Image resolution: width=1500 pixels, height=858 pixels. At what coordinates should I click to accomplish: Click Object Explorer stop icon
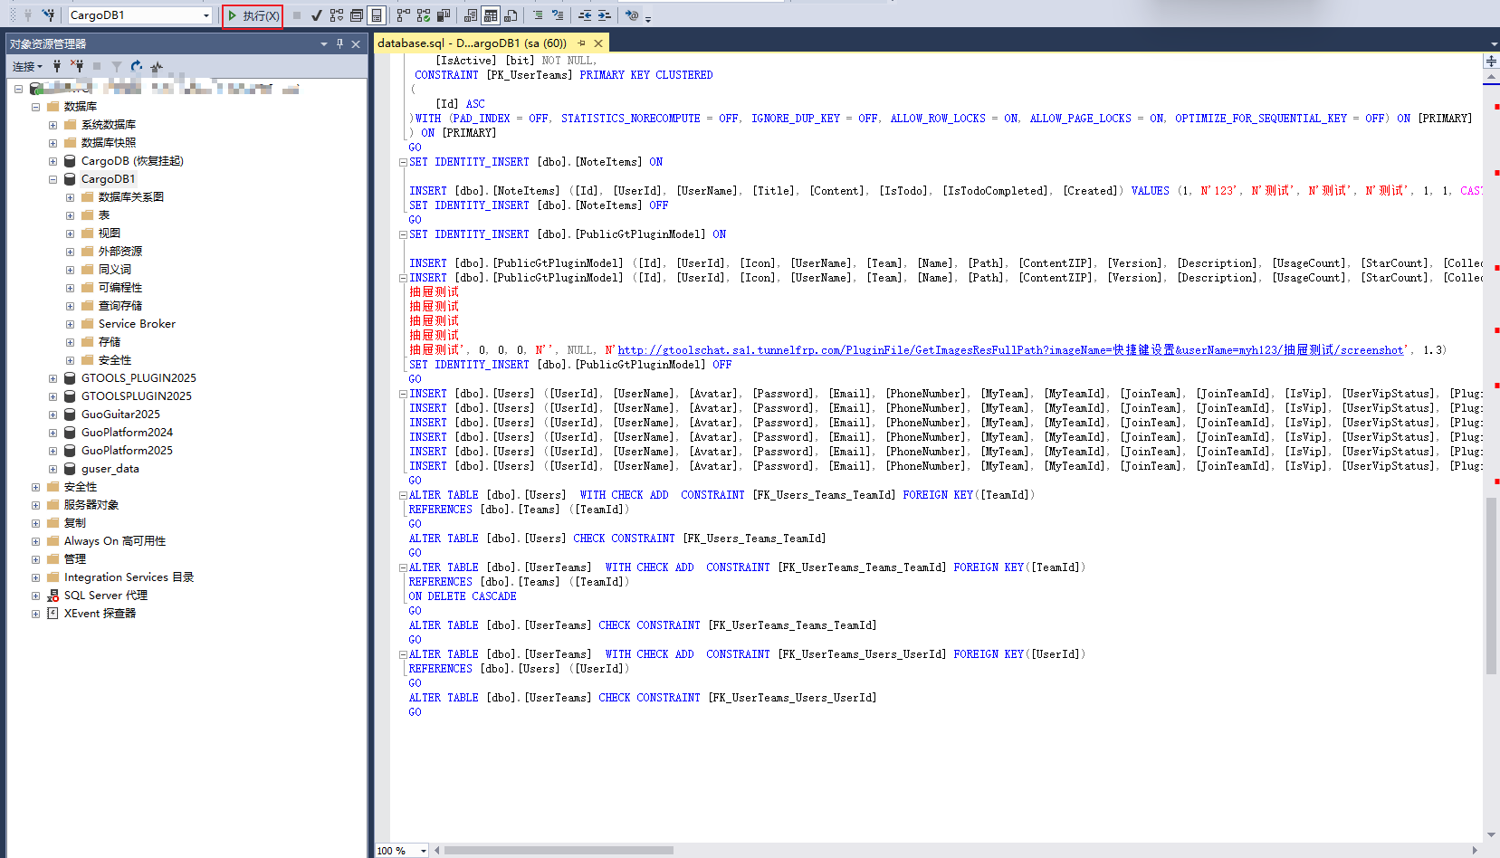click(x=97, y=66)
